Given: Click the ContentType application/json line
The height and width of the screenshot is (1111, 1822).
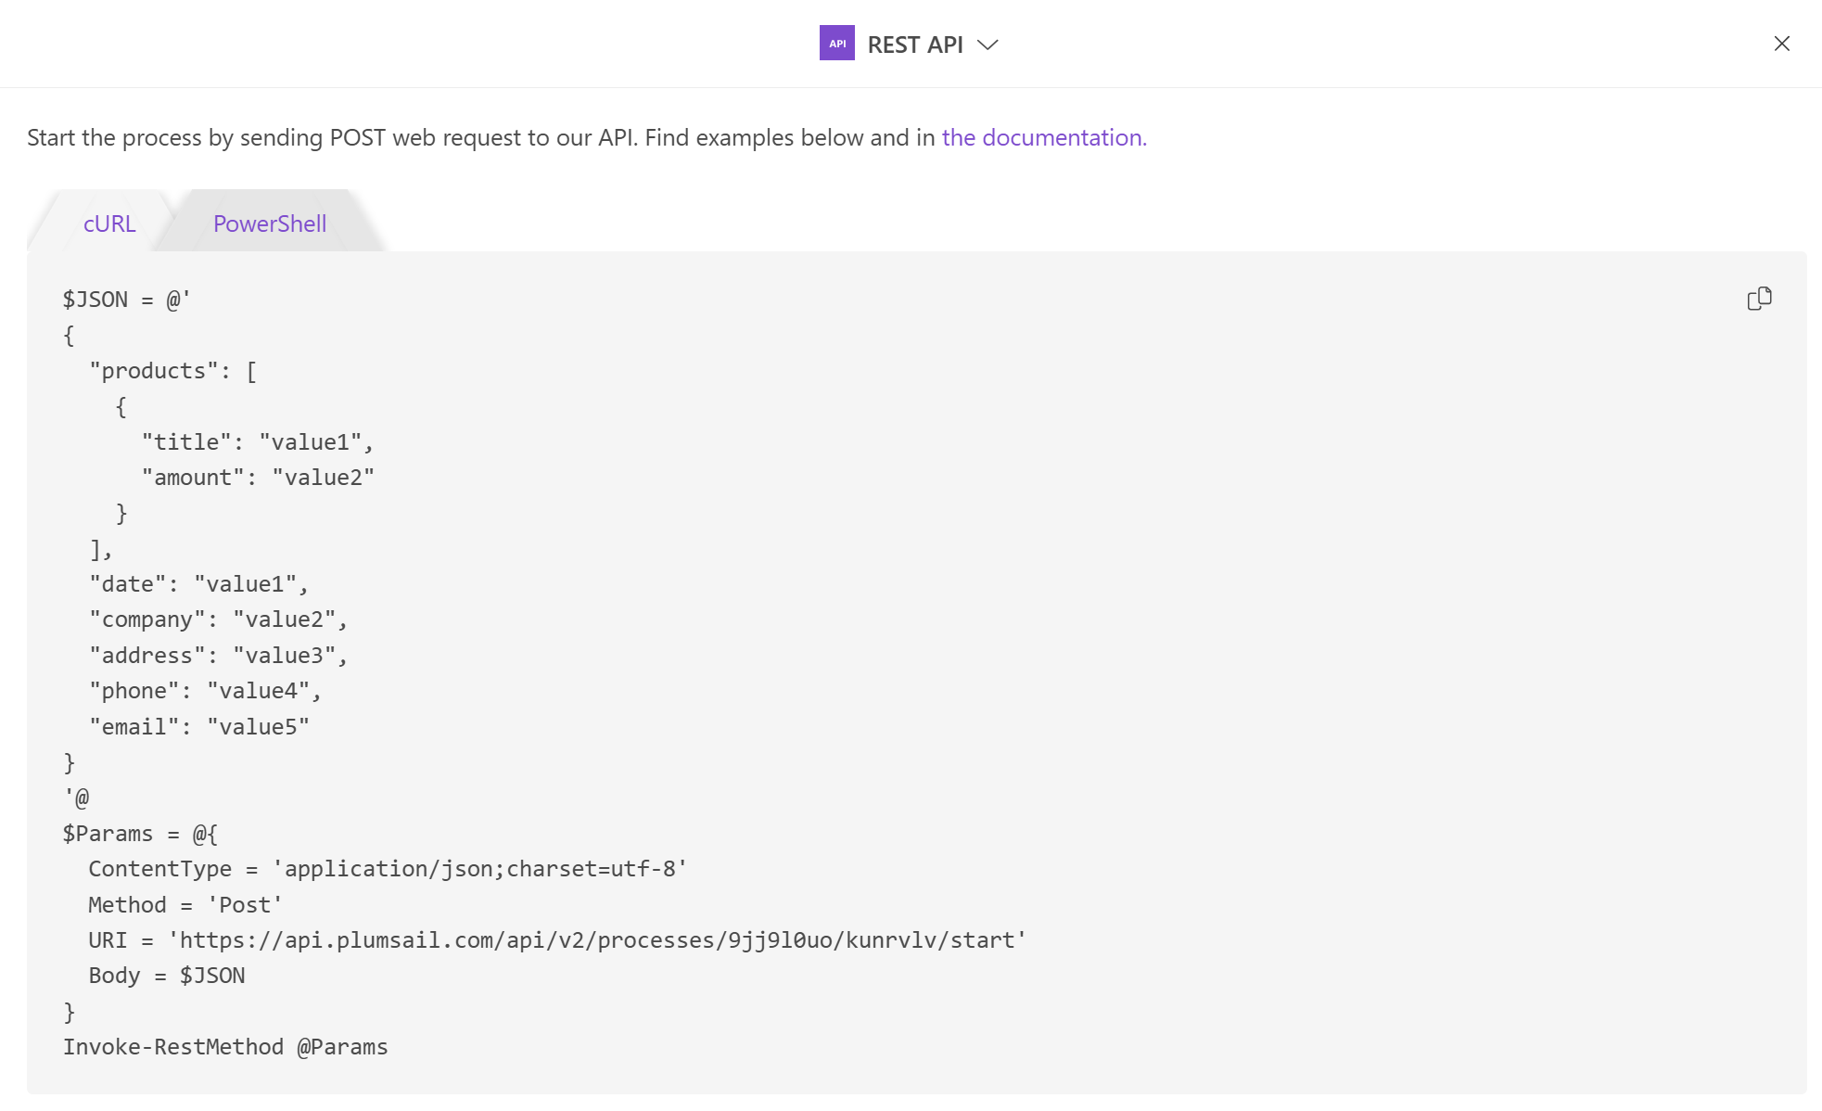Looking at the screenshot, I should 388,869.
